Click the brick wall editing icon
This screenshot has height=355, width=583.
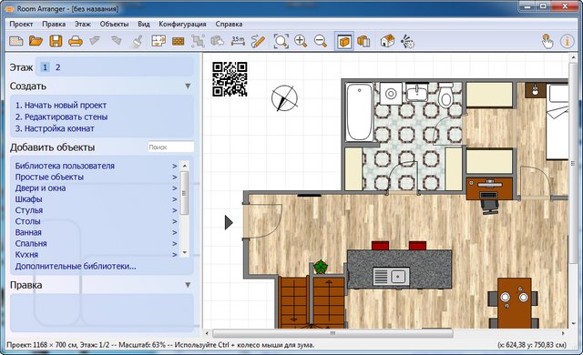179,41
